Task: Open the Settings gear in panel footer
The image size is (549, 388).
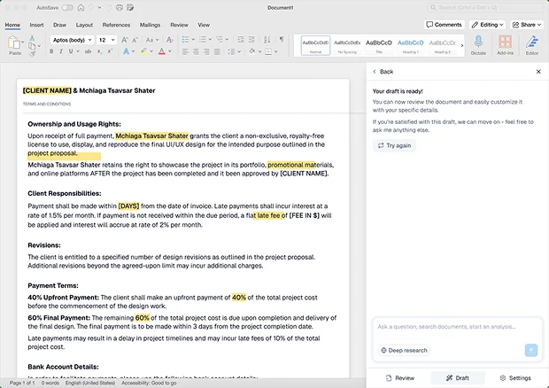Action: (514, 377)
